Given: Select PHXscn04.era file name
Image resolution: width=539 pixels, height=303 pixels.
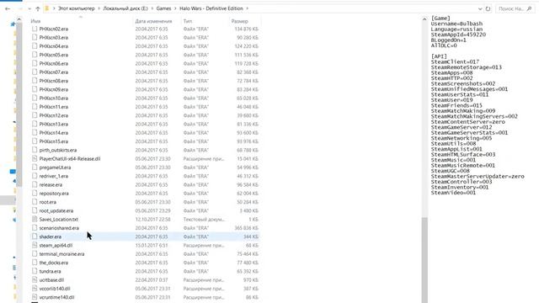Looking at the screenshot, I should pyautogui.click(x=54, y=46).
